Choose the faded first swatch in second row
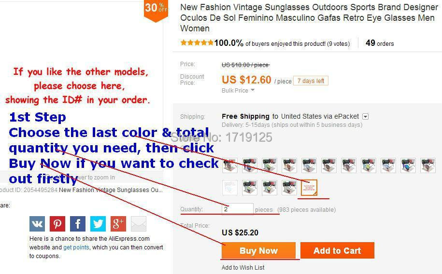 (x=230, y=188)
